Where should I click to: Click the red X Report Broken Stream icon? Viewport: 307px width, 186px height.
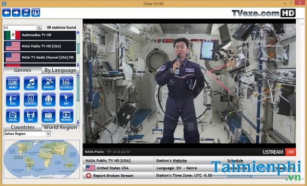(x=89, y=175)
